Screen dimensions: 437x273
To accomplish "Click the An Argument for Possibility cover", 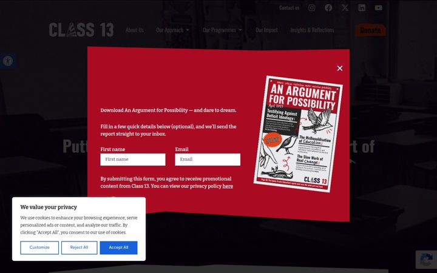I will point(298,134).
